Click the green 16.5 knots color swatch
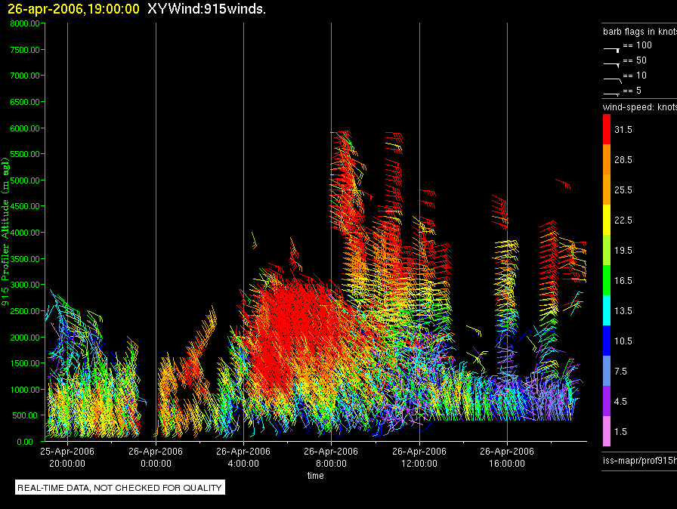677x509 pixels. point(607,280)
